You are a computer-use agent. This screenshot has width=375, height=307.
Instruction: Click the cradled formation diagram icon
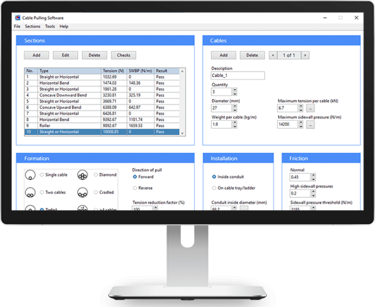tap(83, 193)
